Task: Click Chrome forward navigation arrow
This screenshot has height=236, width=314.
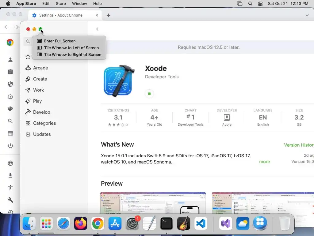Action: 17,27
